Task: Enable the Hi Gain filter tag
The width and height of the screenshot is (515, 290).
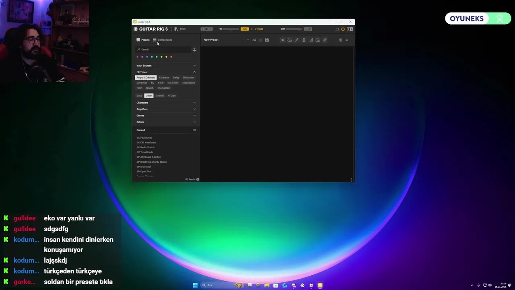Action: coord(171,95)
